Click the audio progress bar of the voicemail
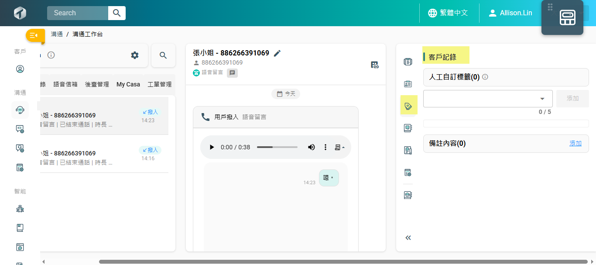The height and width of the screenshot is (265, 596). tap(277, 147)
